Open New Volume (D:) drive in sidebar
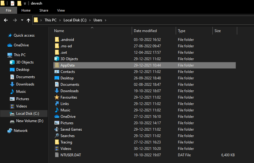The width and height of the screenshot is (254, 163). 29,121
